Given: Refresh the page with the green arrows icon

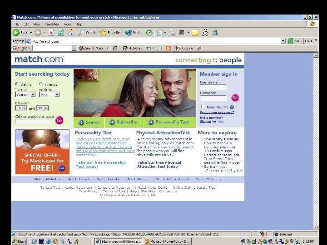Looking at the screenshot, I should click(61, 33).
